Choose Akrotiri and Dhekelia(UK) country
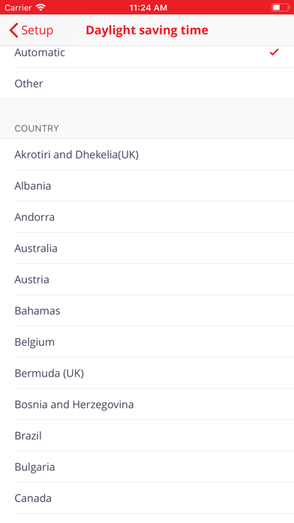This screenshot has width=294, height=523. (147, 155)
